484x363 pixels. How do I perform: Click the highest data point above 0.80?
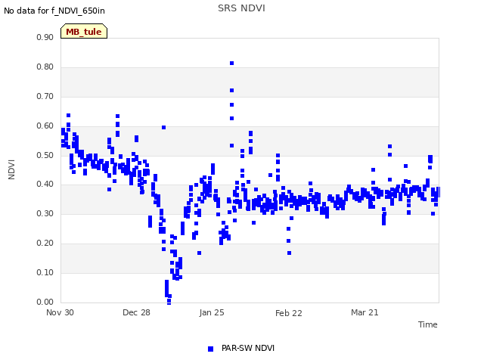232,64
